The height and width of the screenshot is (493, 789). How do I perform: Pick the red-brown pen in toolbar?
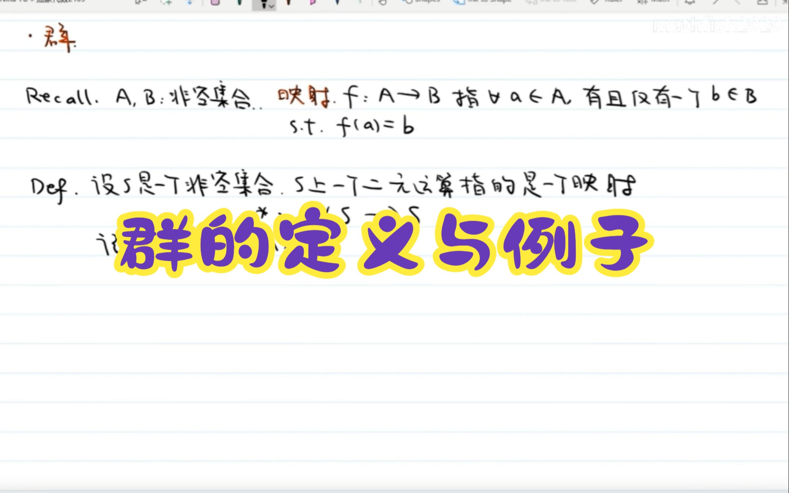click(289, 2)
